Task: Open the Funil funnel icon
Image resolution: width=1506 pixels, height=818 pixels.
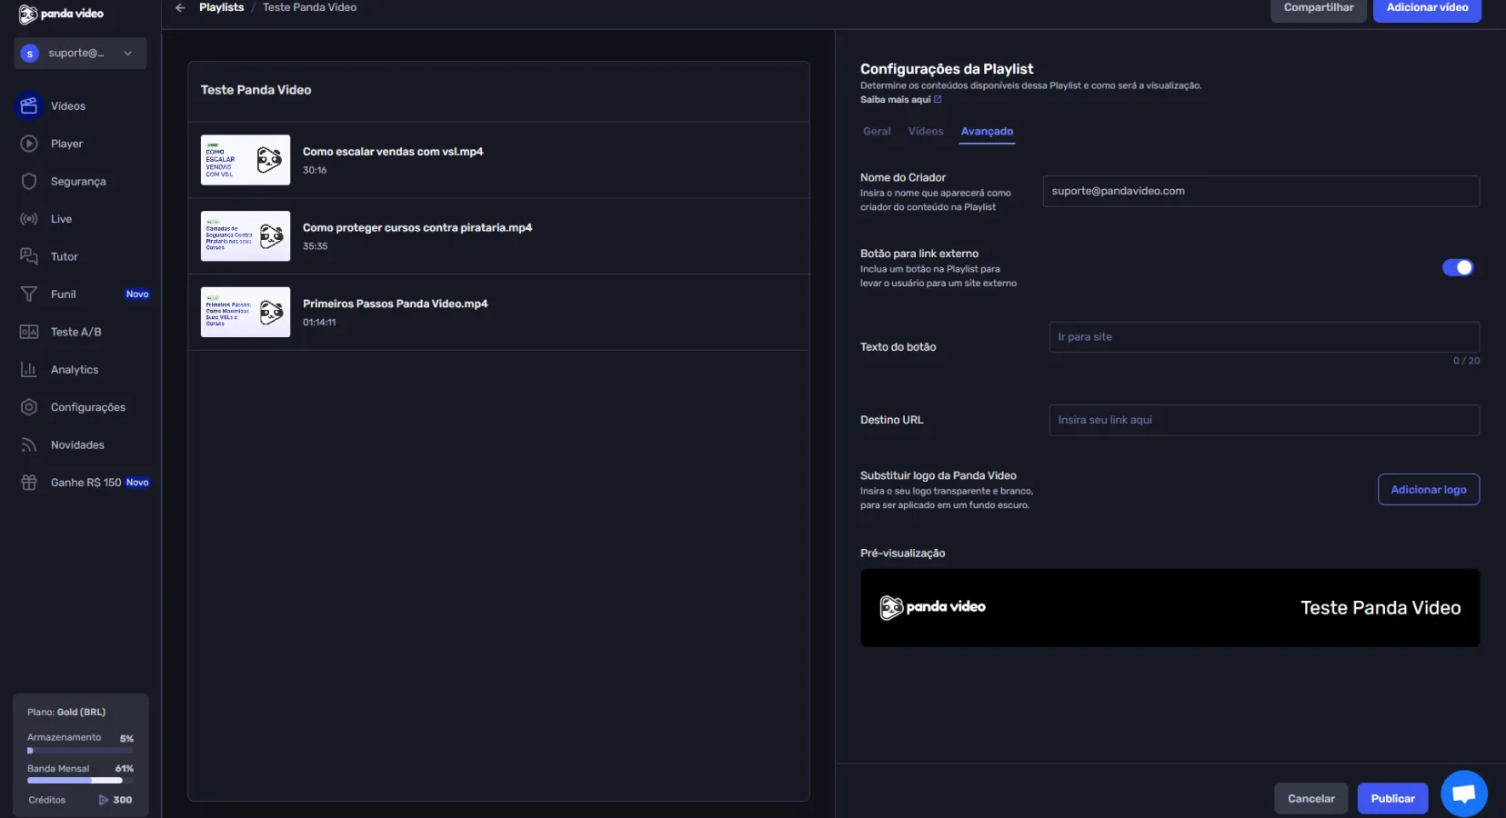Action: click(29, 294)
